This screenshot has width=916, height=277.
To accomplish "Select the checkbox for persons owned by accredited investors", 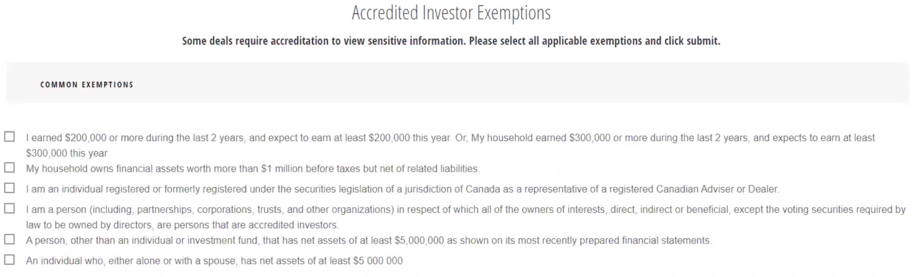I will 9,209.
